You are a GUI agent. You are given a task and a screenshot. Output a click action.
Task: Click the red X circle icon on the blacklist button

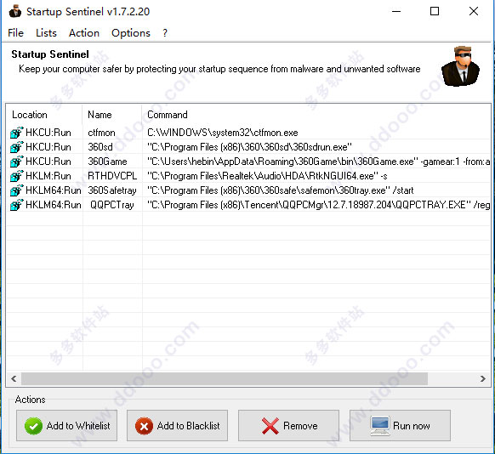click(x=144, y=426)
